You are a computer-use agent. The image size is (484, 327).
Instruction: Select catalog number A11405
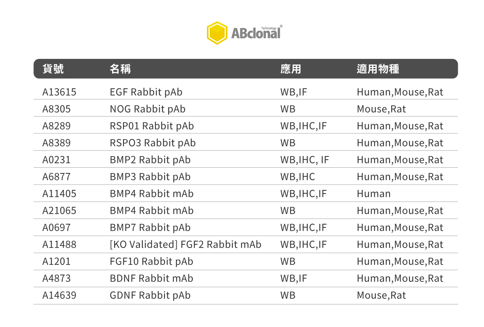pos(59,194)
